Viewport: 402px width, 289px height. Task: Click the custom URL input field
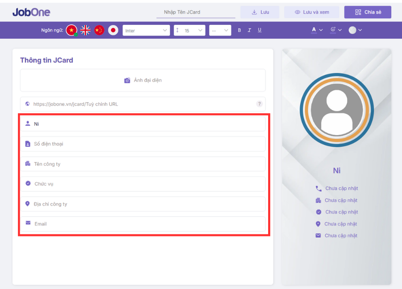click(x=143, y=104)
